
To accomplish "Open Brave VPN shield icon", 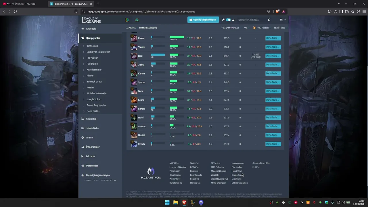I will (359, 11).
